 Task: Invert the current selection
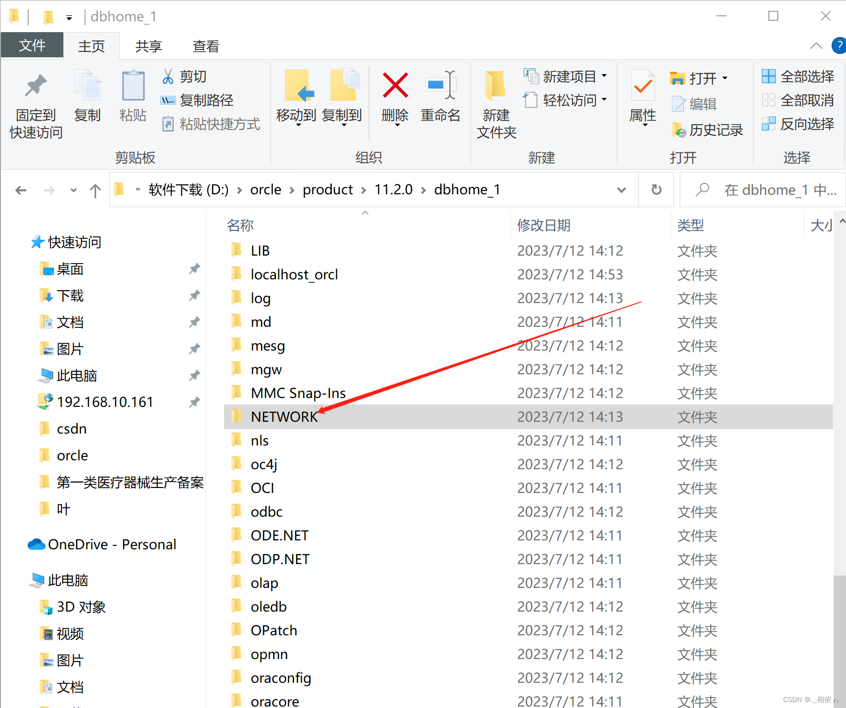coord(798,124)
